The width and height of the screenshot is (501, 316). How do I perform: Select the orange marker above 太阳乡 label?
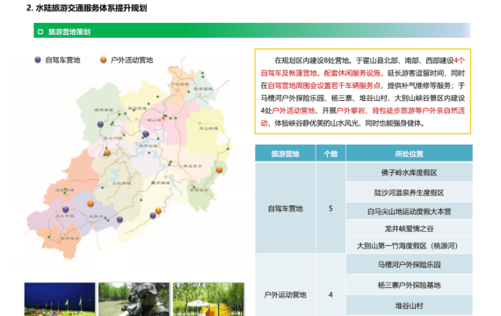coord(91,204)
